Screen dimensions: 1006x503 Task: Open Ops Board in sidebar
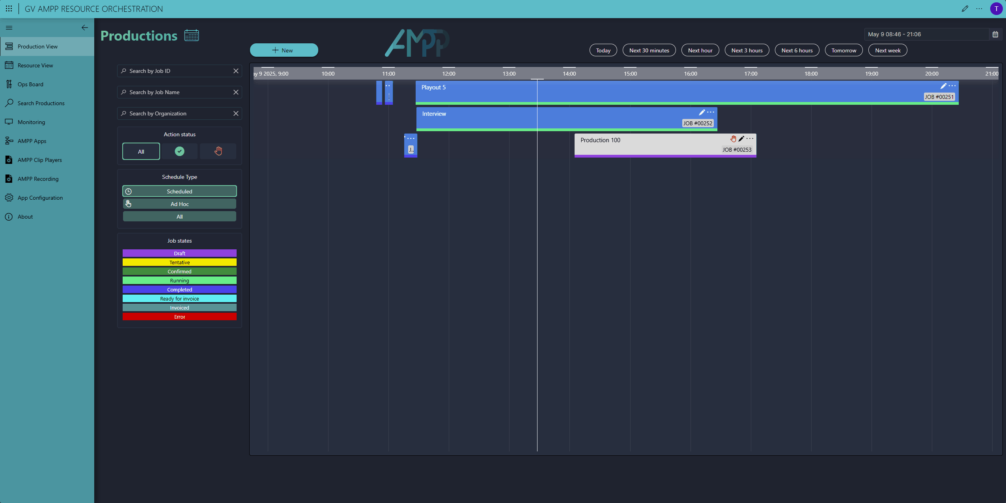click(47, 84)
